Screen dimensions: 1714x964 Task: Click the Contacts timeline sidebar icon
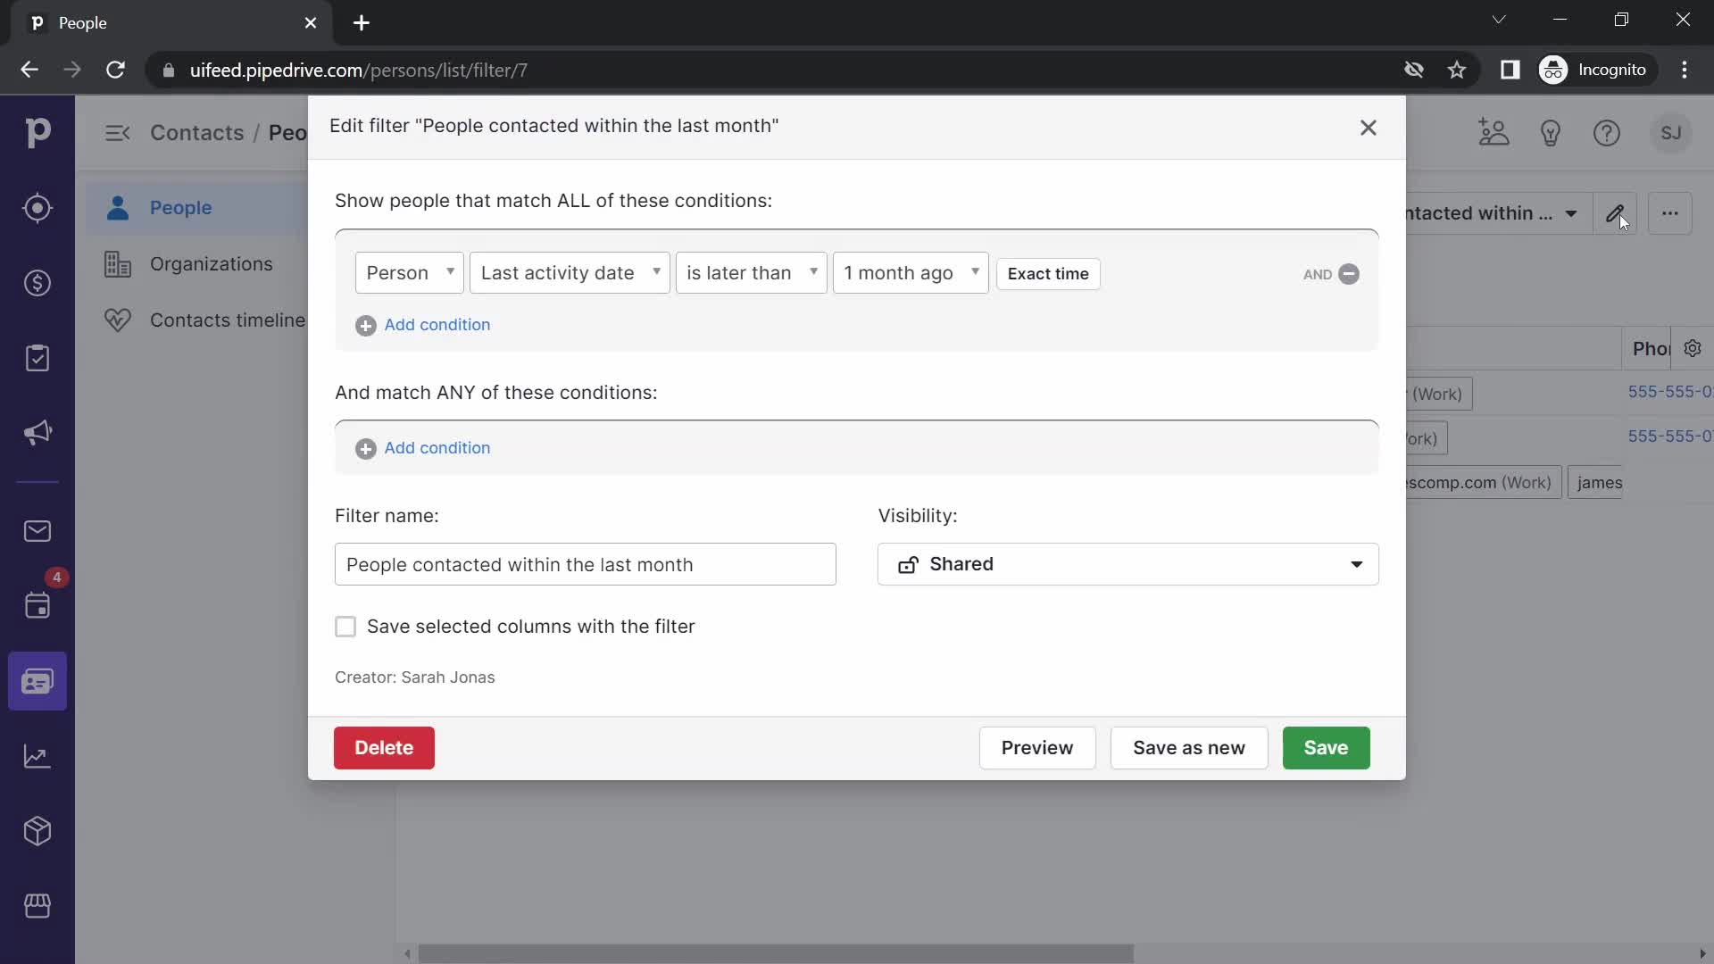click(117, 319)
